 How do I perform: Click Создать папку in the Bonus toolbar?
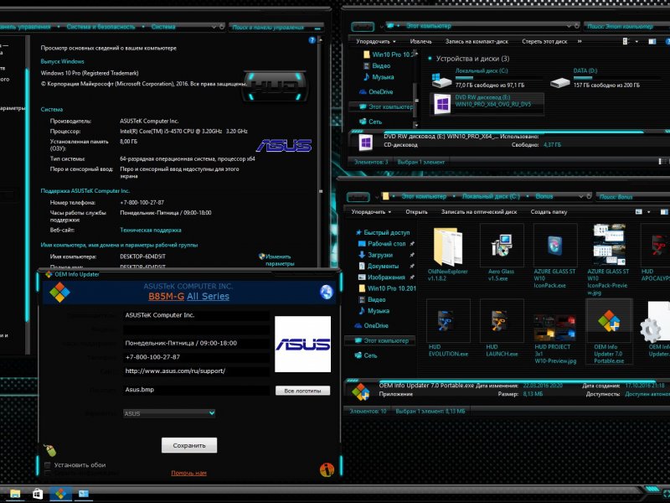click(549, 212)
